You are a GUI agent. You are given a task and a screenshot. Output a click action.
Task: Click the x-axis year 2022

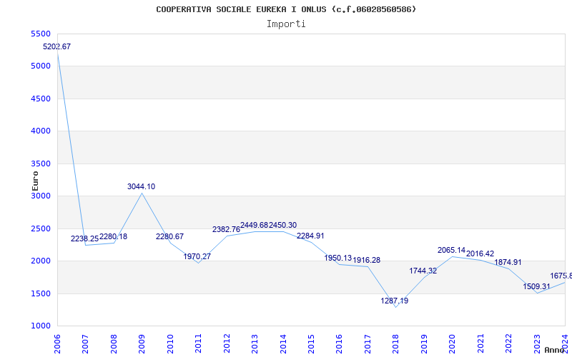tap(509, 344)
